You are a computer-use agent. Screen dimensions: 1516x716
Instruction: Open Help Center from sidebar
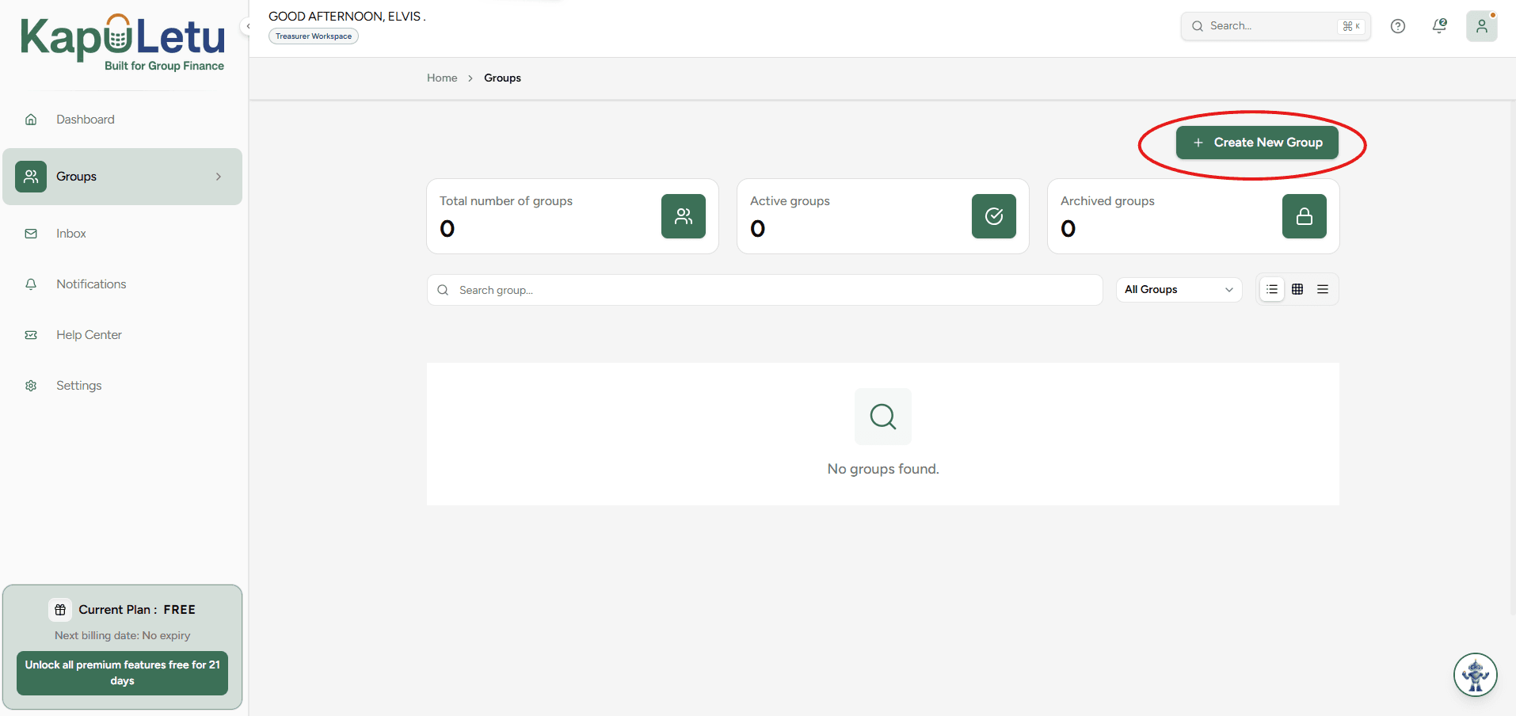tap(89, 335)
